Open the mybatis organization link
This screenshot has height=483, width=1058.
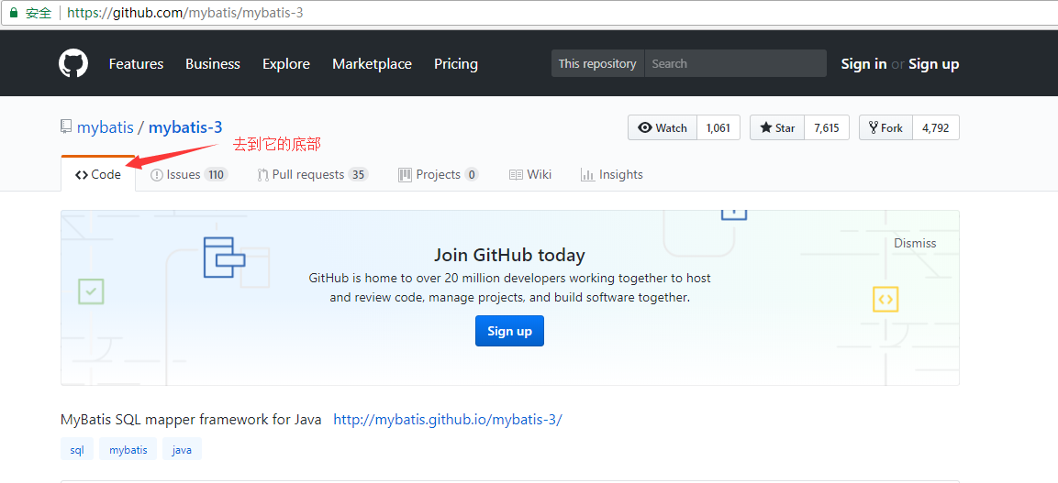(x=106, y=127)
